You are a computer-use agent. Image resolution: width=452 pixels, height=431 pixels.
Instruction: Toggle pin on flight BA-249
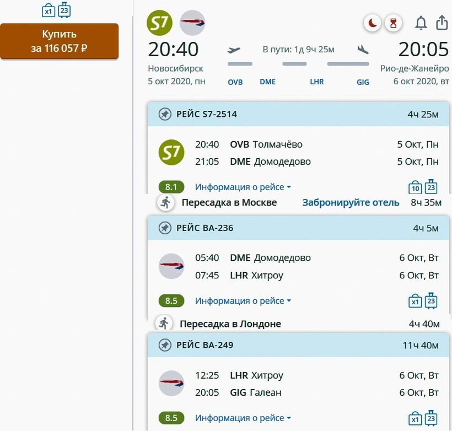(165, 345)
